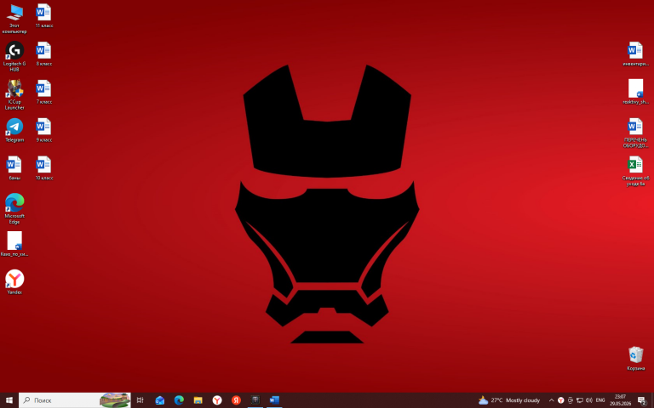This screenshot has width=654, height=408.
Task: Change input language via ENG indicator
Action: tap(600, 400)
